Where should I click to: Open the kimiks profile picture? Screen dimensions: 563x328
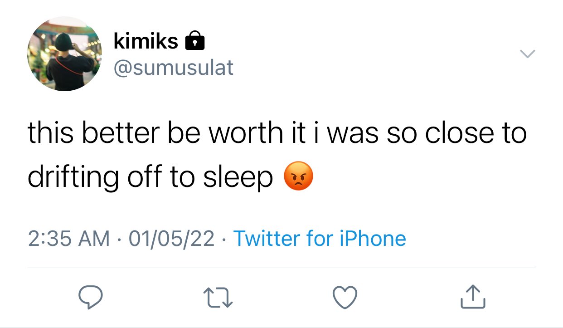pyautogui.click(x=64, y=54)
